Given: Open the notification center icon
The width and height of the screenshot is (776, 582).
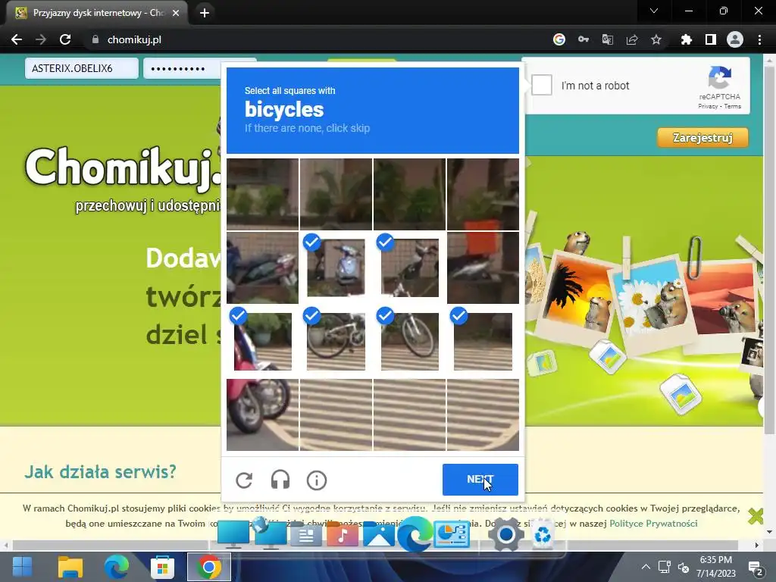Looking at the screenshot, I should (756, 568).
